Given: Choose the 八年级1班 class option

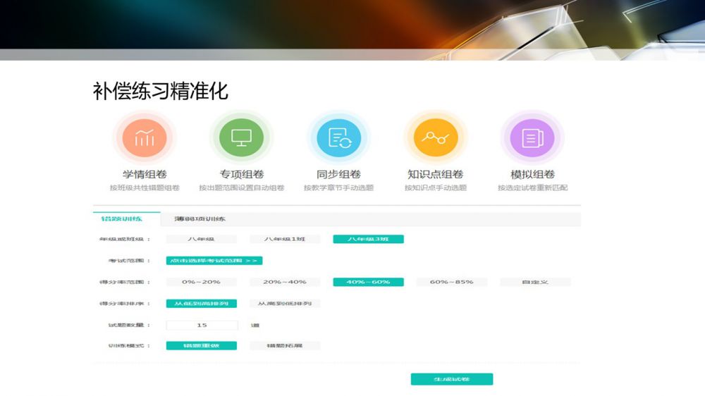Looking at the screenshot, I should pos(285,240).
